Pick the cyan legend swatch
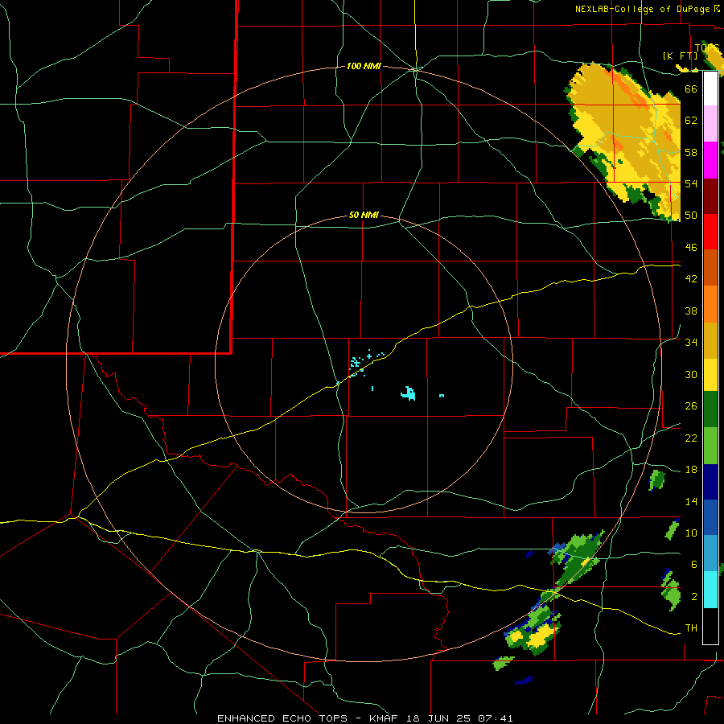This screenshot has width=724, height=724. [x=710, y=590]
